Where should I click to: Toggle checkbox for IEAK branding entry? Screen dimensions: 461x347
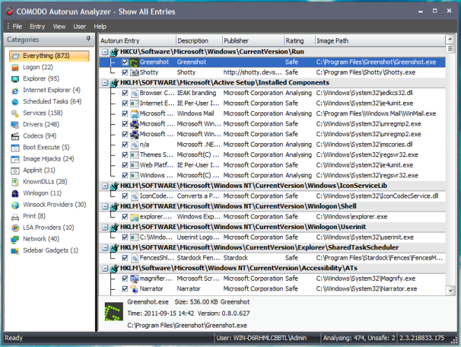click(125, 93)
